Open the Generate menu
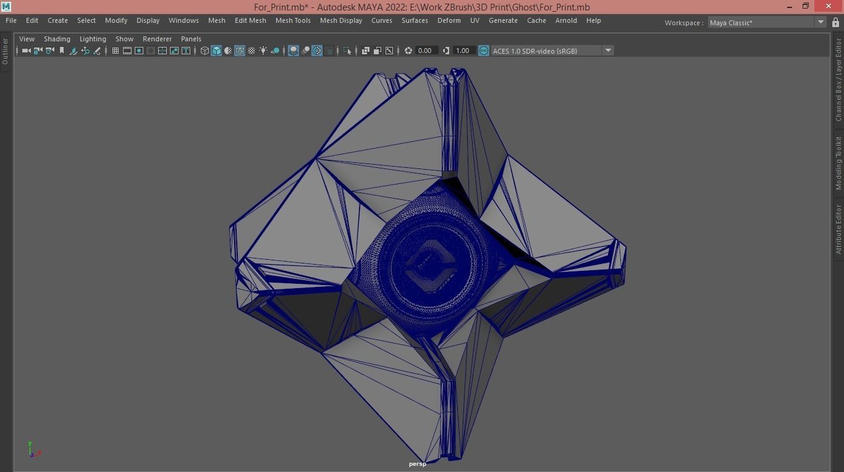844x472 pixels. (x=503, y=20)
